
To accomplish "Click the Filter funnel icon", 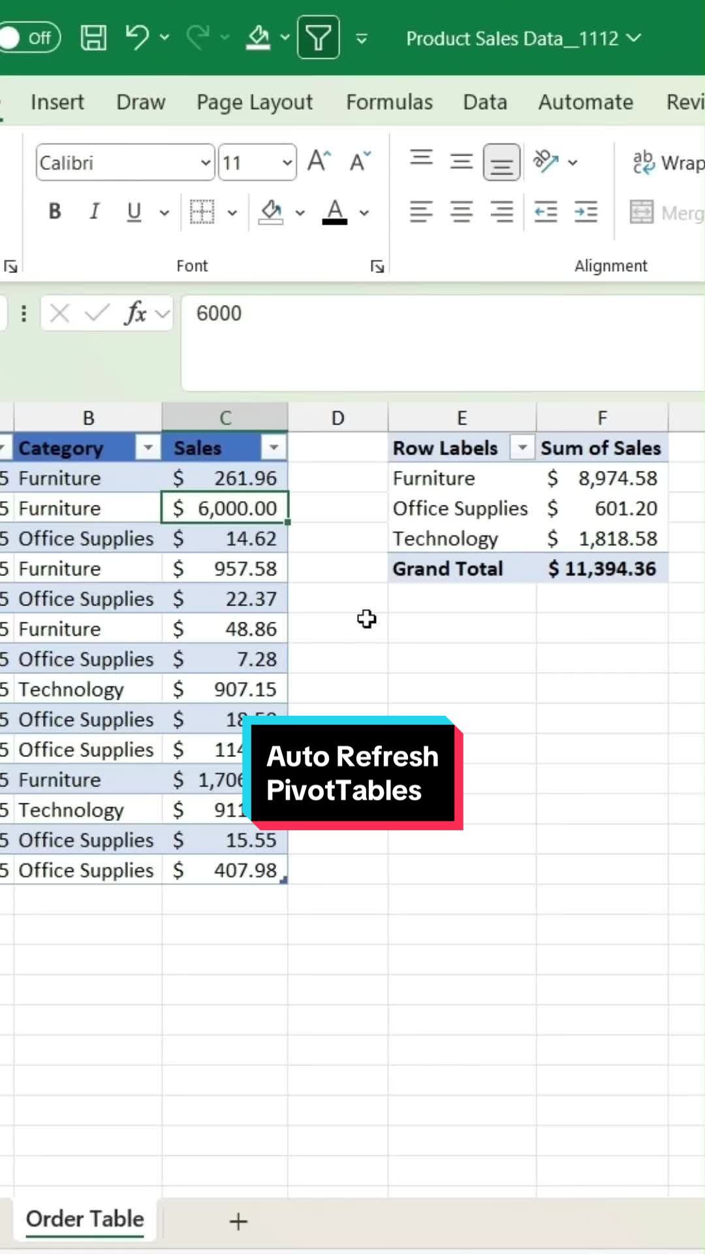I will pos(318,37).
